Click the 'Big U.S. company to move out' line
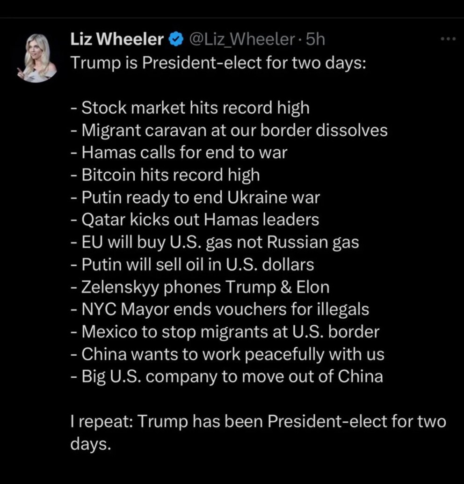 (x=227, y=377)
